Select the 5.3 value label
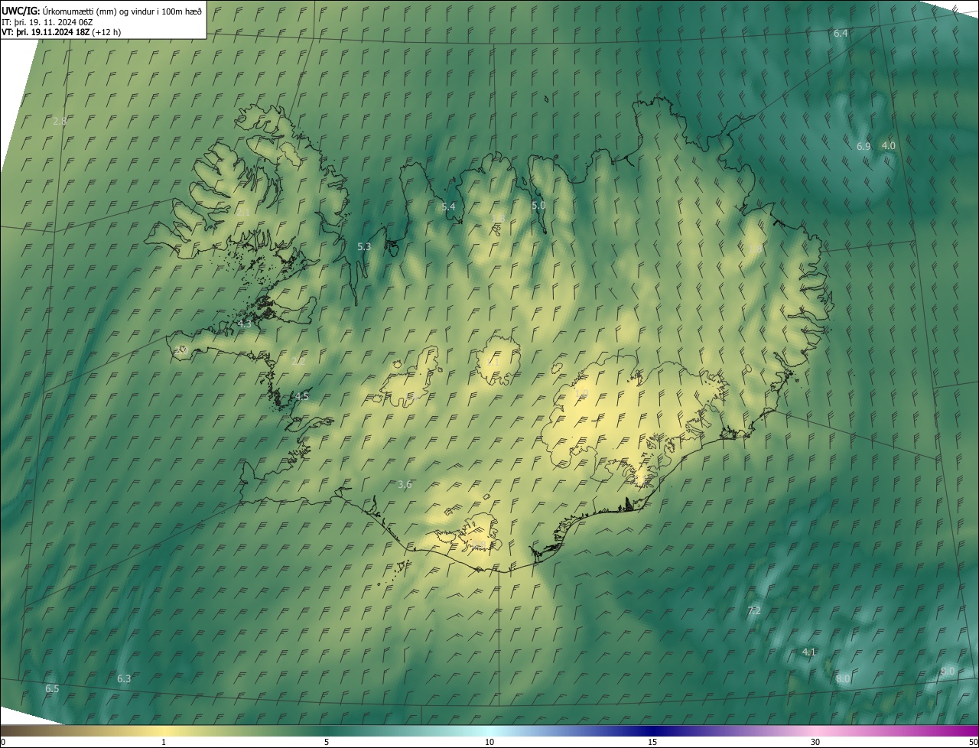 [x=364, y=246]
